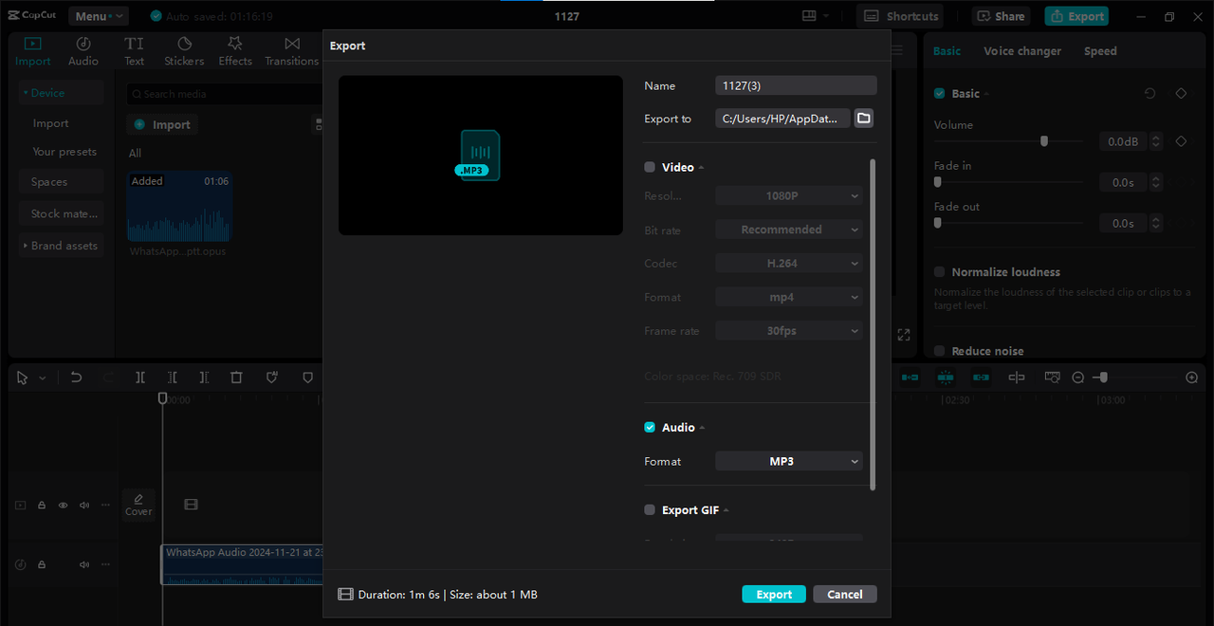The image size is (1214, 626).
Task: Open the Audio library tab
Action: pos(83,50)
